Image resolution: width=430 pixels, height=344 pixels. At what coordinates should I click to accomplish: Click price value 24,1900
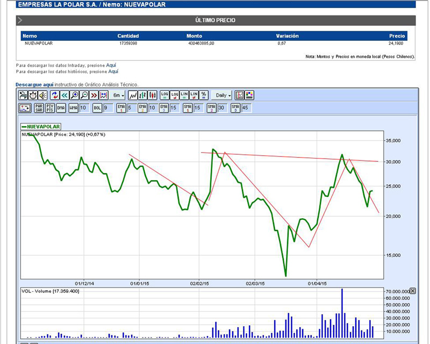click(x=396, y=44)
